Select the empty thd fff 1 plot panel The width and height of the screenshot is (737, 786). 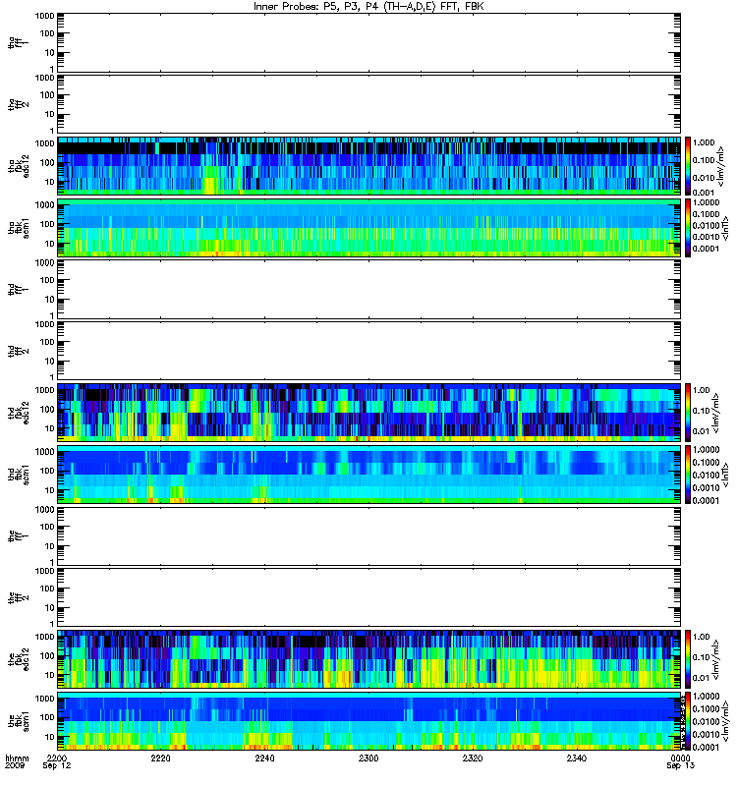coord(369,289)
